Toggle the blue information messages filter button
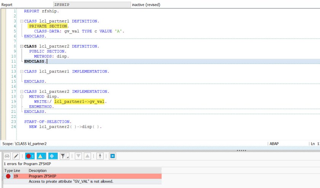The image size is (320, 188). tap(53, 156)
